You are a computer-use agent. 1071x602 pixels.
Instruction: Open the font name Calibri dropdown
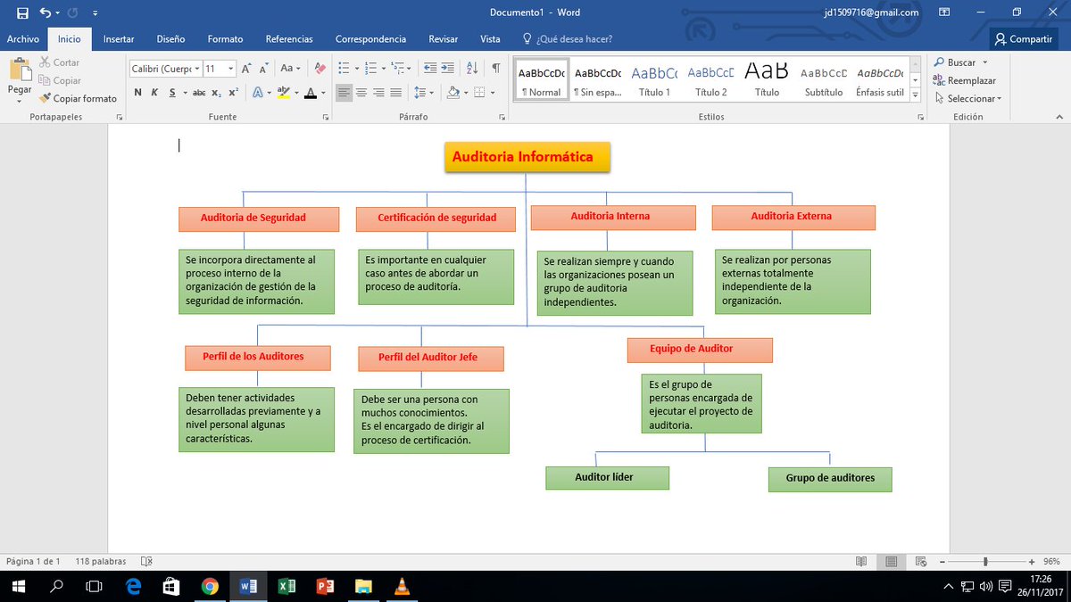[196, 69]
